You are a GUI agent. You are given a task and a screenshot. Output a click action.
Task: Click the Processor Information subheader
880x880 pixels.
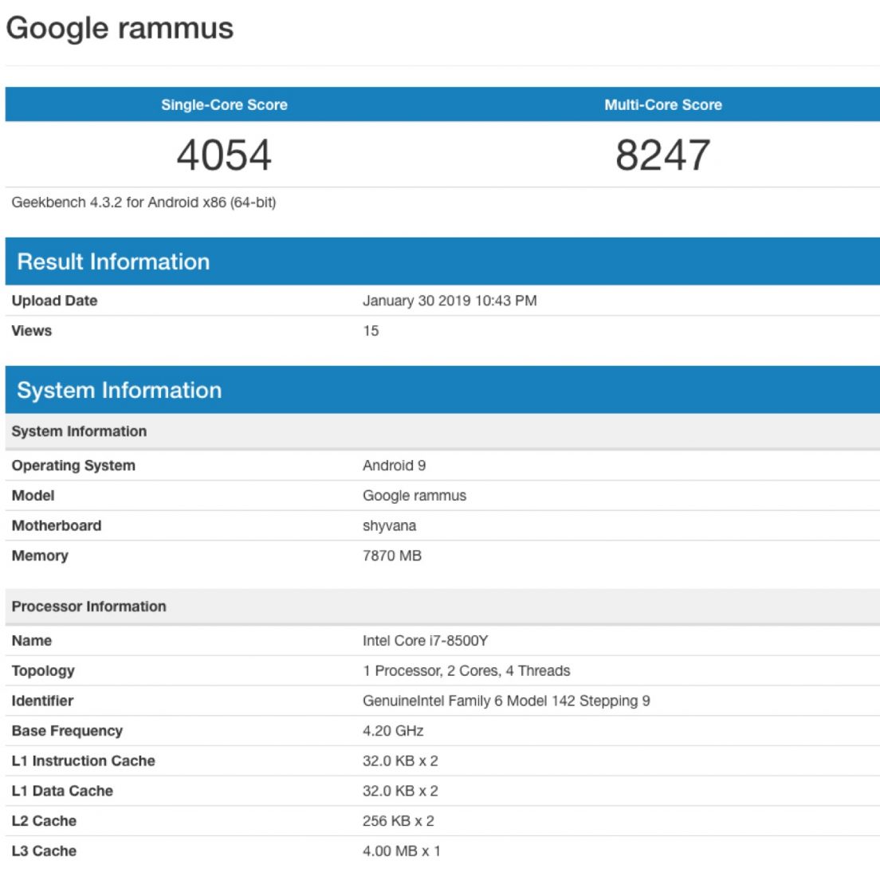click(x=88, y=607)
